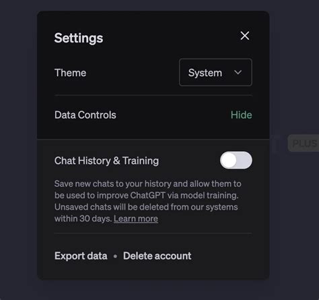Click the white knob of the history toggle

coord(228,160)
